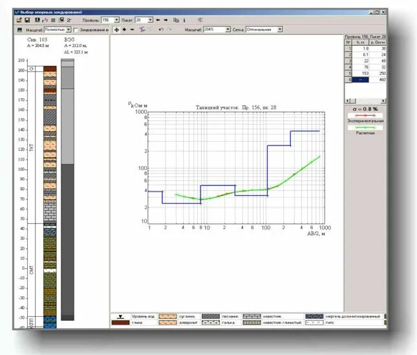Select the highlighted h cell in row 6

360,80
